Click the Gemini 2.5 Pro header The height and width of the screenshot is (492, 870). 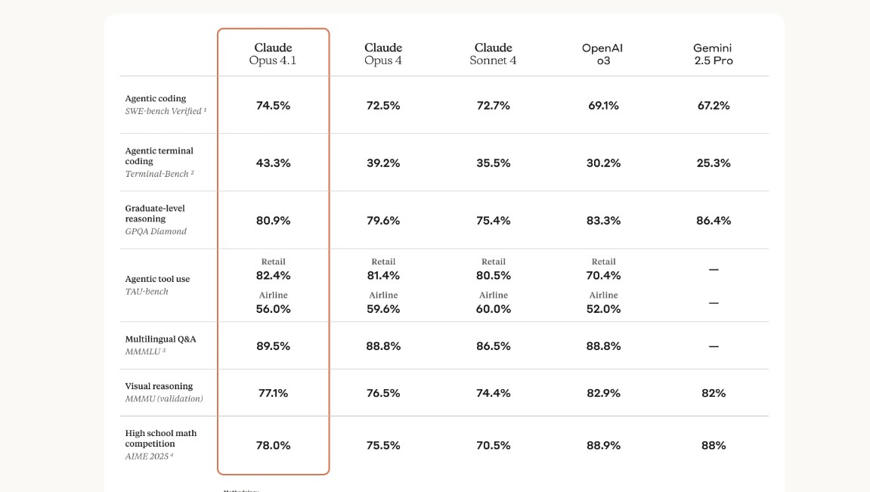(713, 54)
